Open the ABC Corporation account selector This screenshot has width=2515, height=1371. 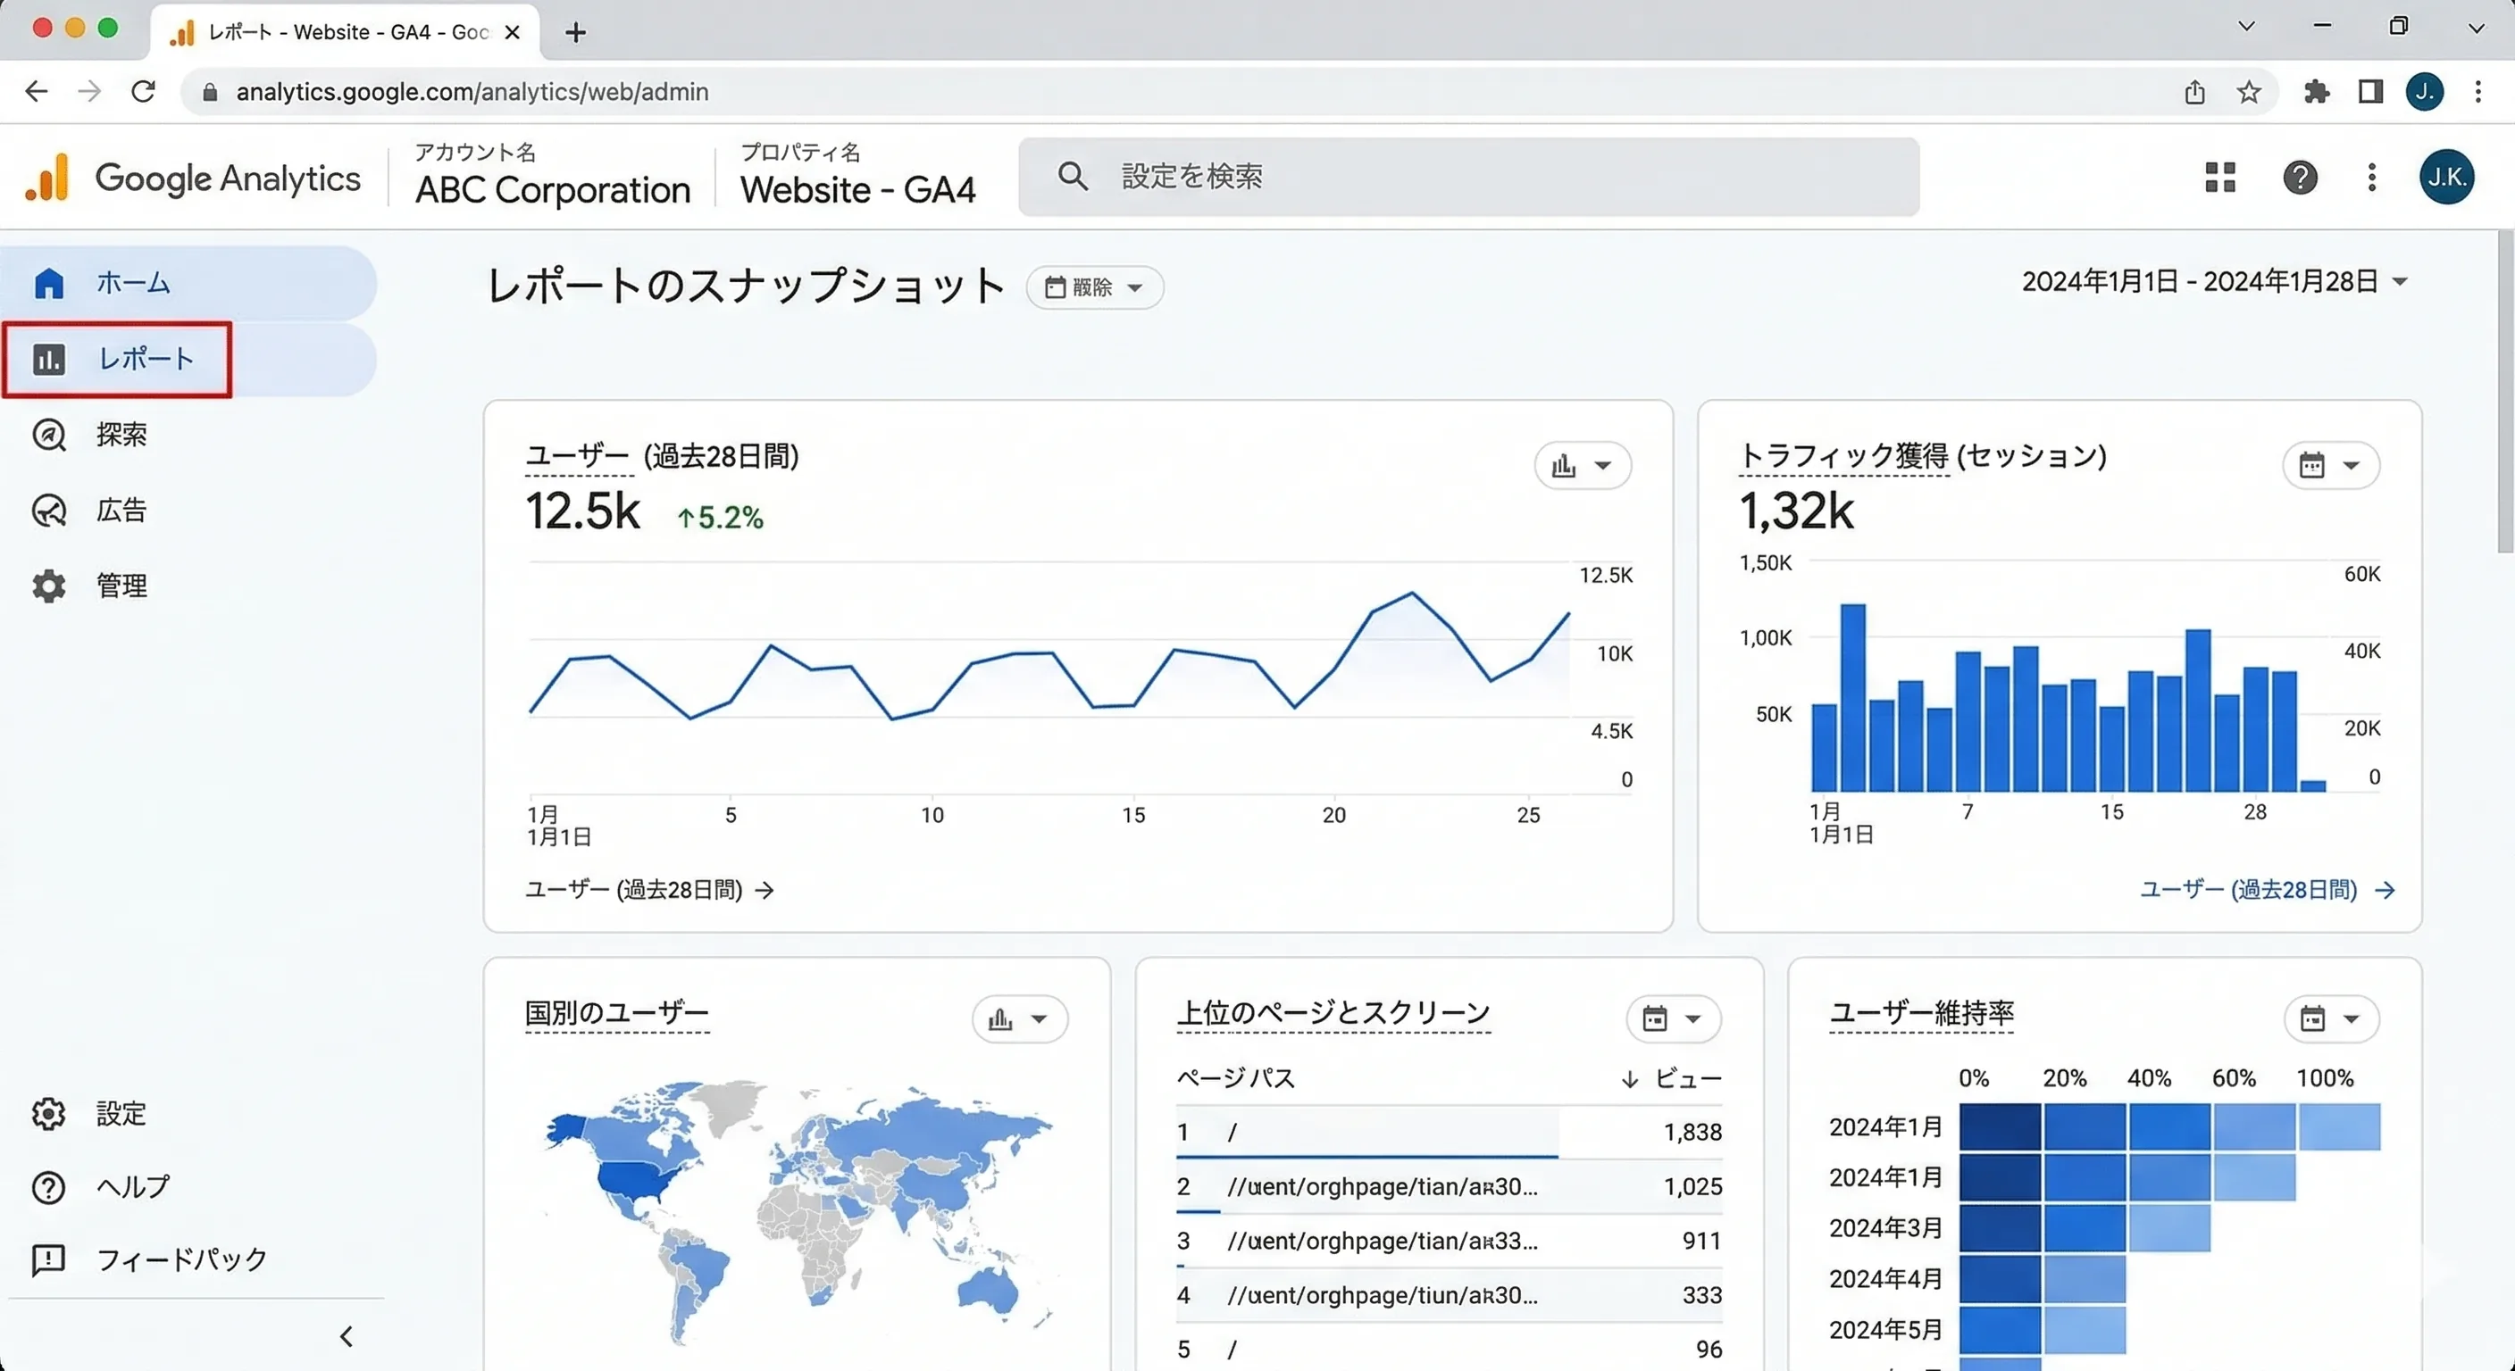pos(553,177)
